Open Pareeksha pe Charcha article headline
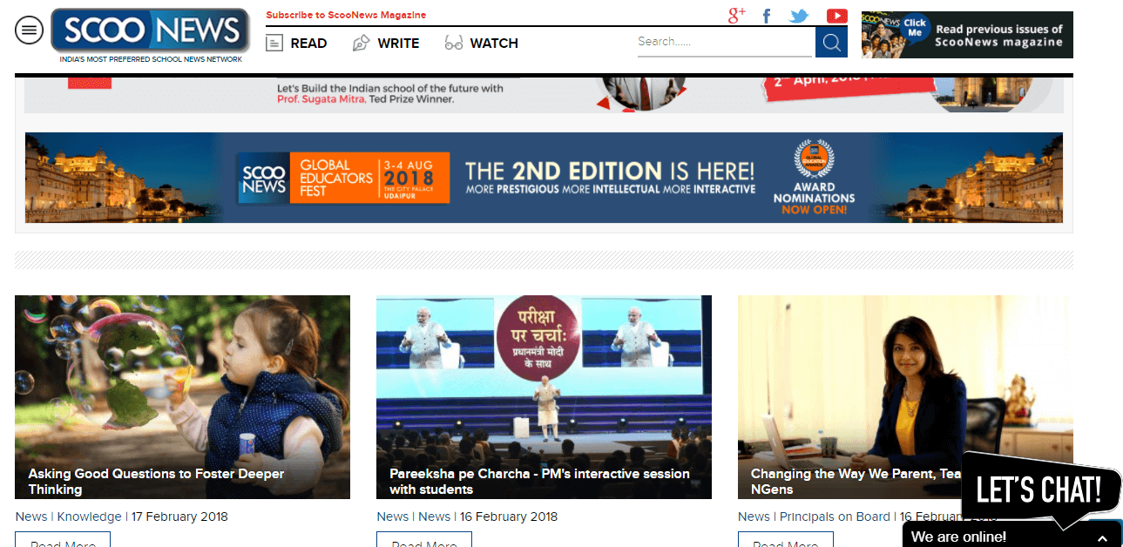This screenshot has width=1123, height=547. [x=539, y=482]
